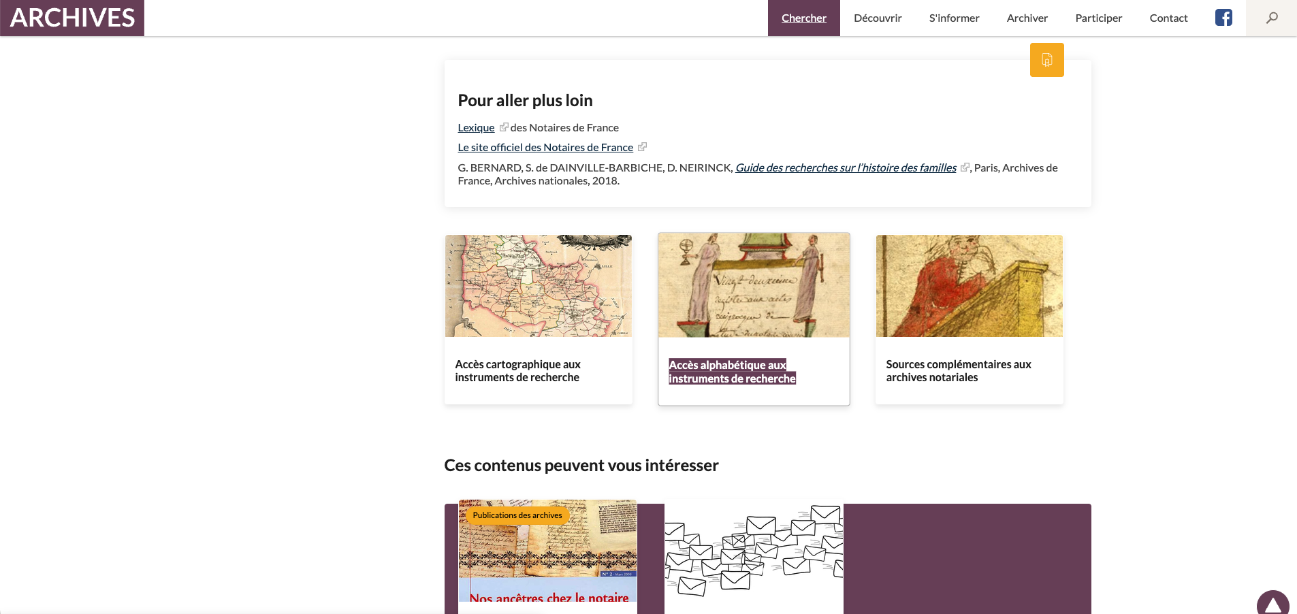Open Accès cartographique aux instruments de recherche
This screenshot has width=1297, height=614.
click(518, 371)
